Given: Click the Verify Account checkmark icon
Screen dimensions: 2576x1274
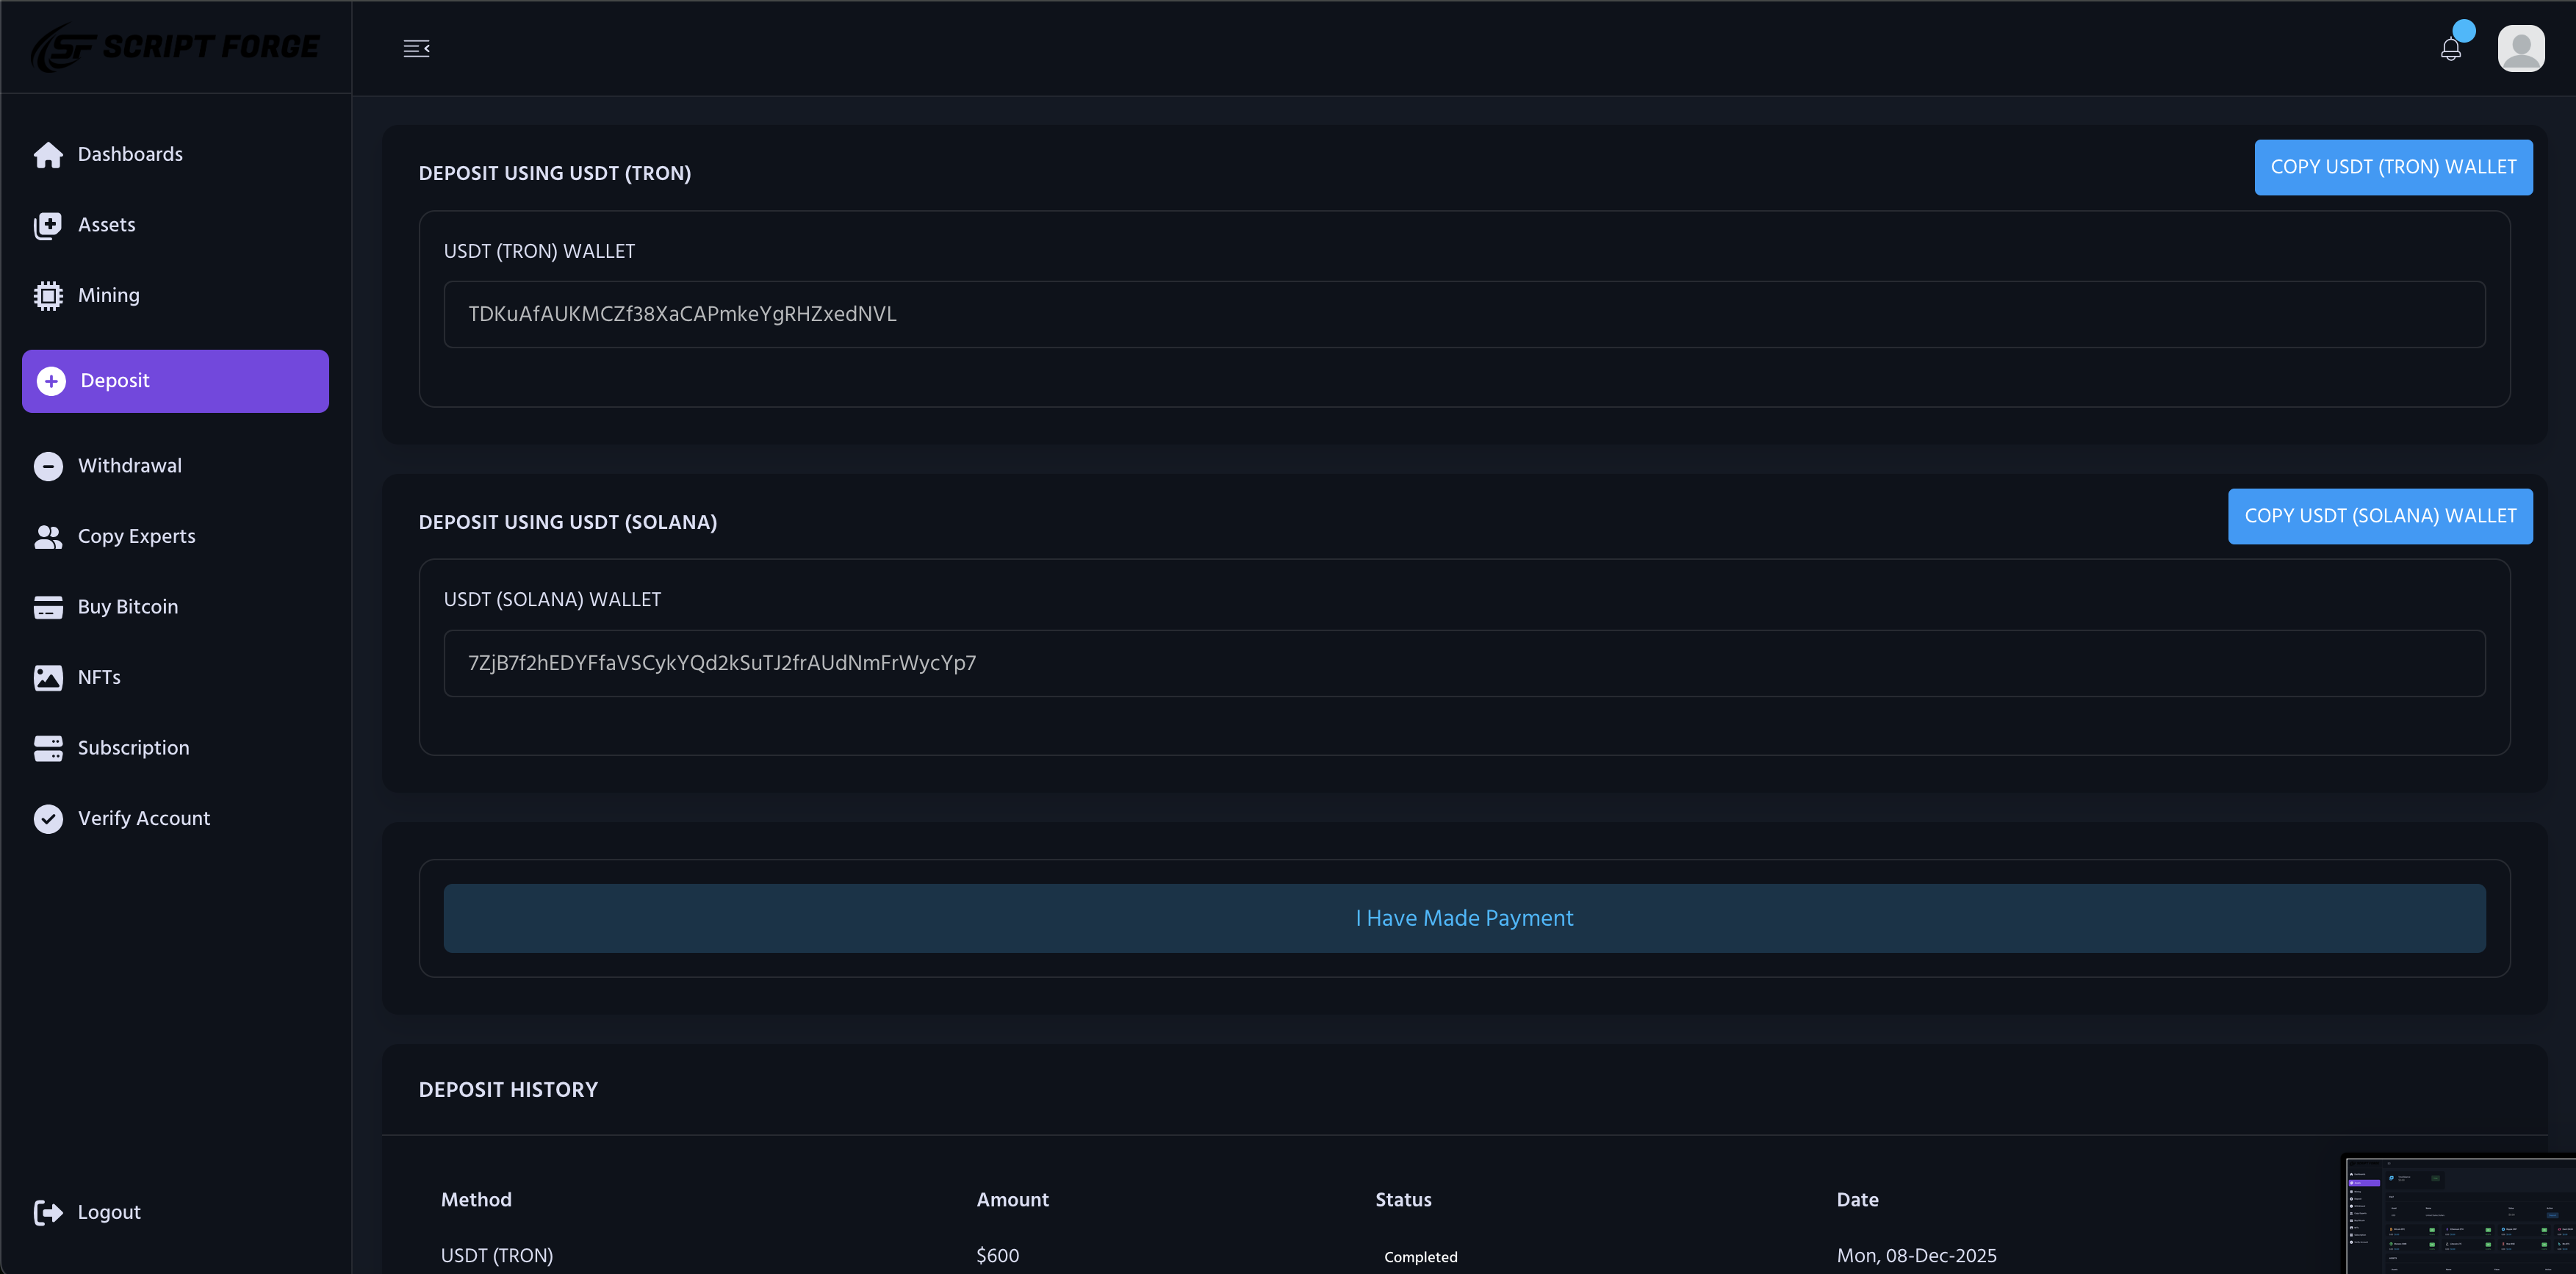Looking at the screenshot, I should tap(47, 819).
